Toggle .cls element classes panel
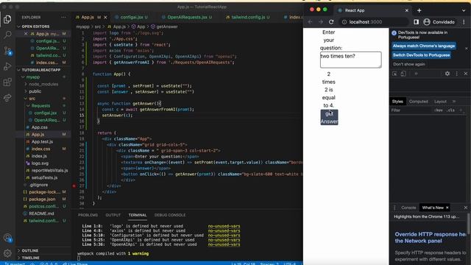Screen dimensions: 471x265 click(450, 110)
